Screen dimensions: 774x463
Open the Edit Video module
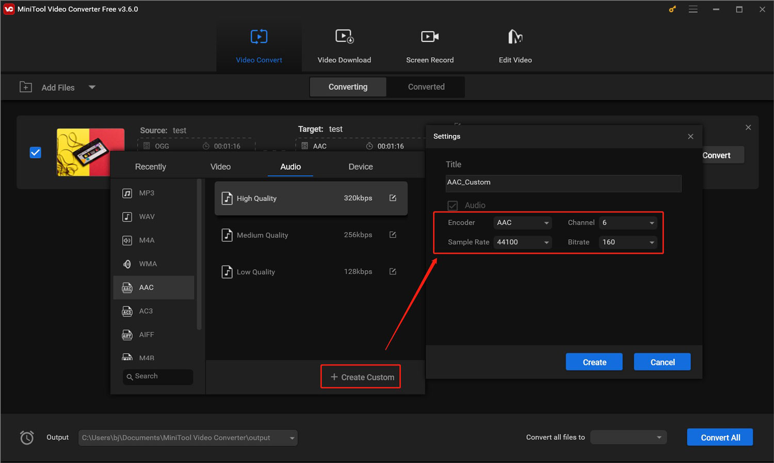tap(515, 46)
